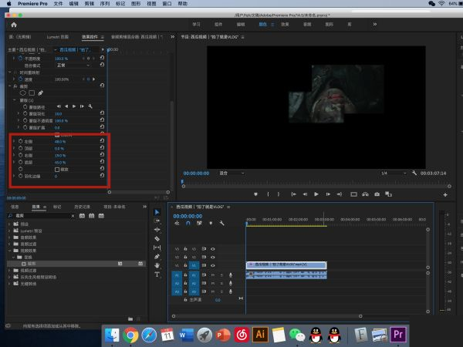Switch to the Effect Controls tab
The height and width of the screenshot is (347, 463).
(x=90, y=37)
